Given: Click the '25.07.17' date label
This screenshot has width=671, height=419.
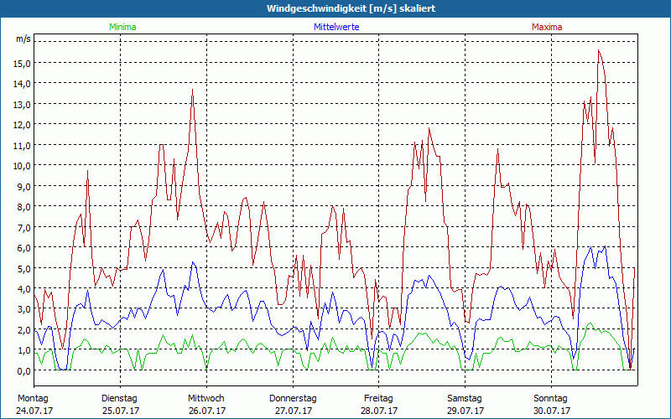Looking at the screenshot, I should (x=121, y=411).
